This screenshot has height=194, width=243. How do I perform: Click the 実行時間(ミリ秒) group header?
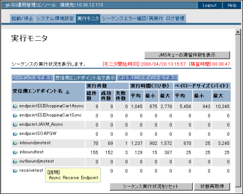151,86
